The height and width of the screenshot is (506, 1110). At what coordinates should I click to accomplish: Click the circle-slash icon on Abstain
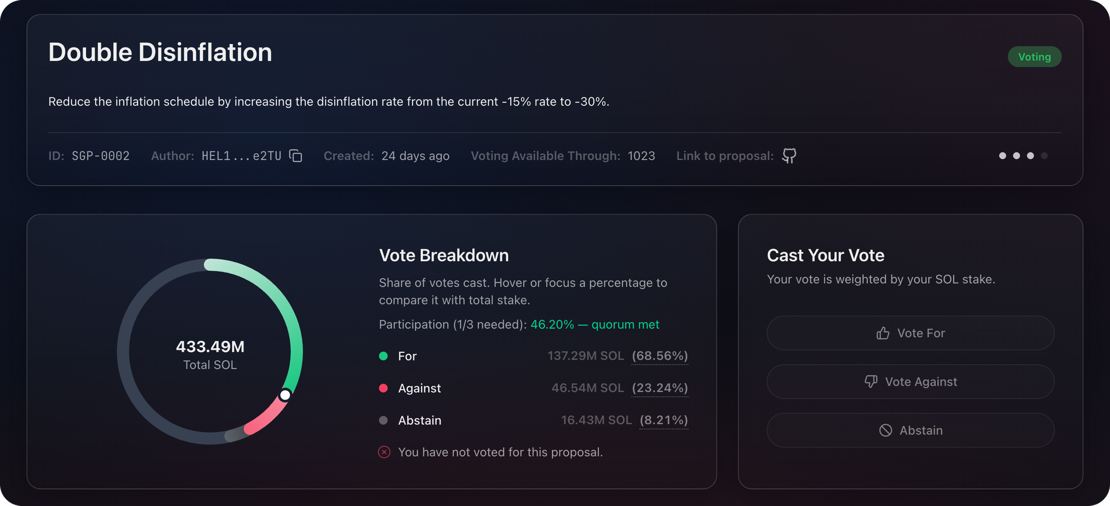coord(886,431)
